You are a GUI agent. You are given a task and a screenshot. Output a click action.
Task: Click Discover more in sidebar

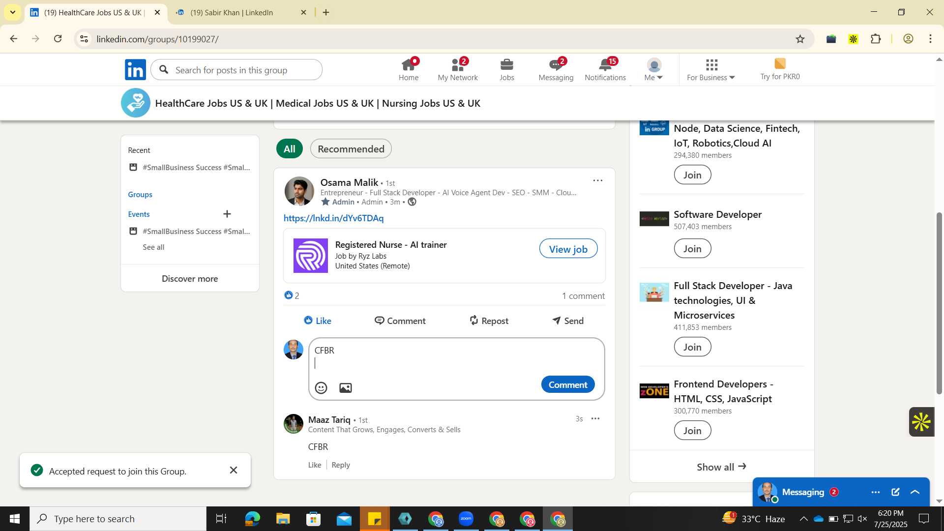[190, 278]
